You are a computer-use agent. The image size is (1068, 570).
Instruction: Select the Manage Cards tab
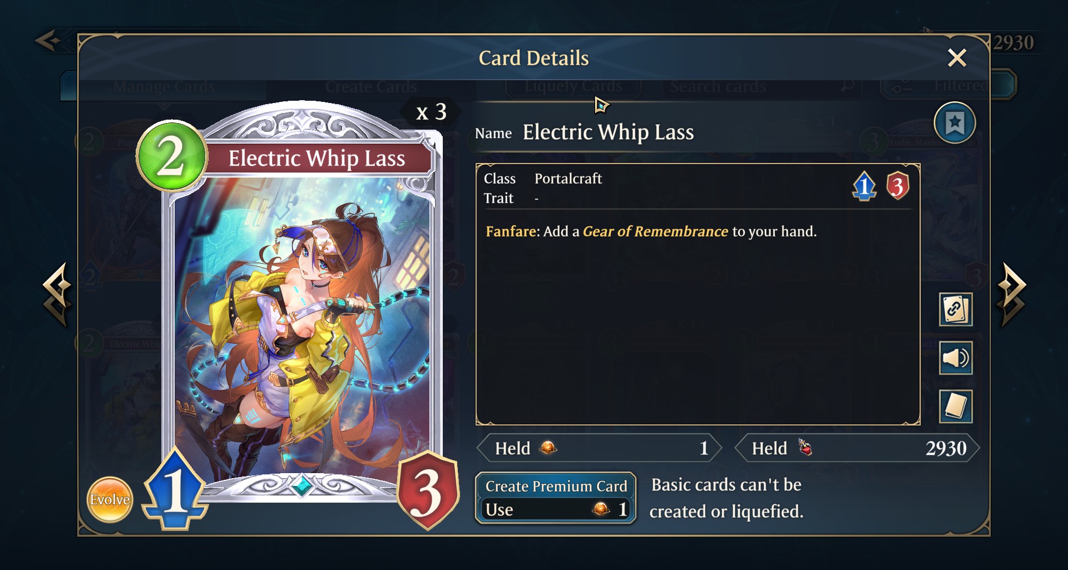tap(164, 86)
